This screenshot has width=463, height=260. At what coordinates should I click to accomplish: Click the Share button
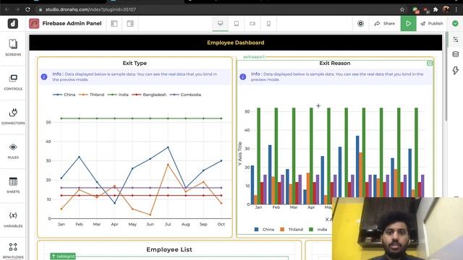[x=384, y=24]
